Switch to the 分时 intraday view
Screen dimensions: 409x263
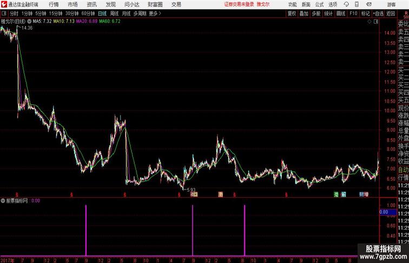tap(14, 14)
